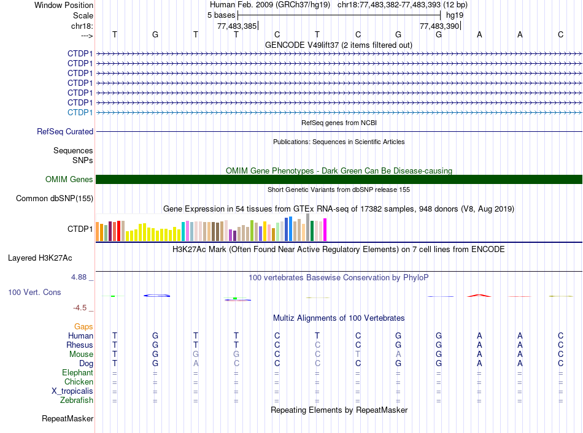
Task: Click the Scale track label
Action: pos(83,15)
